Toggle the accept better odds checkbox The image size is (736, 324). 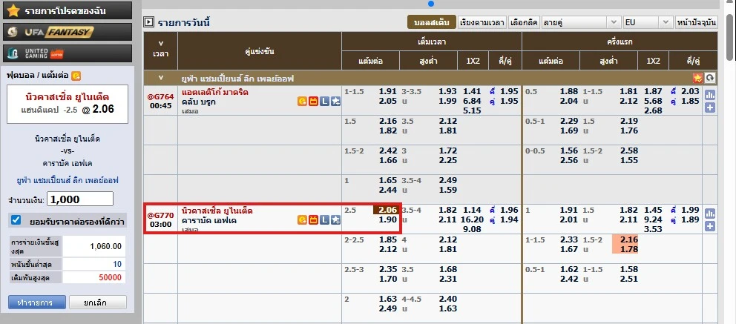click(16, 219)
